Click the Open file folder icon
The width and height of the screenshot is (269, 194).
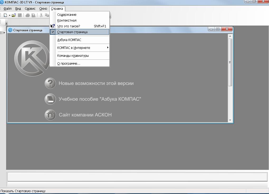pyautogui.click(x=14, y=15)
